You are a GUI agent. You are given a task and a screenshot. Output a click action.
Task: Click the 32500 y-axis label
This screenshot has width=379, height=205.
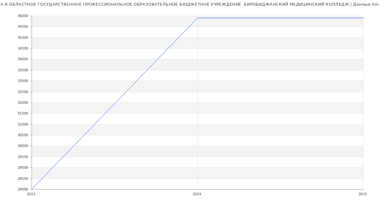tap(23, 92)
